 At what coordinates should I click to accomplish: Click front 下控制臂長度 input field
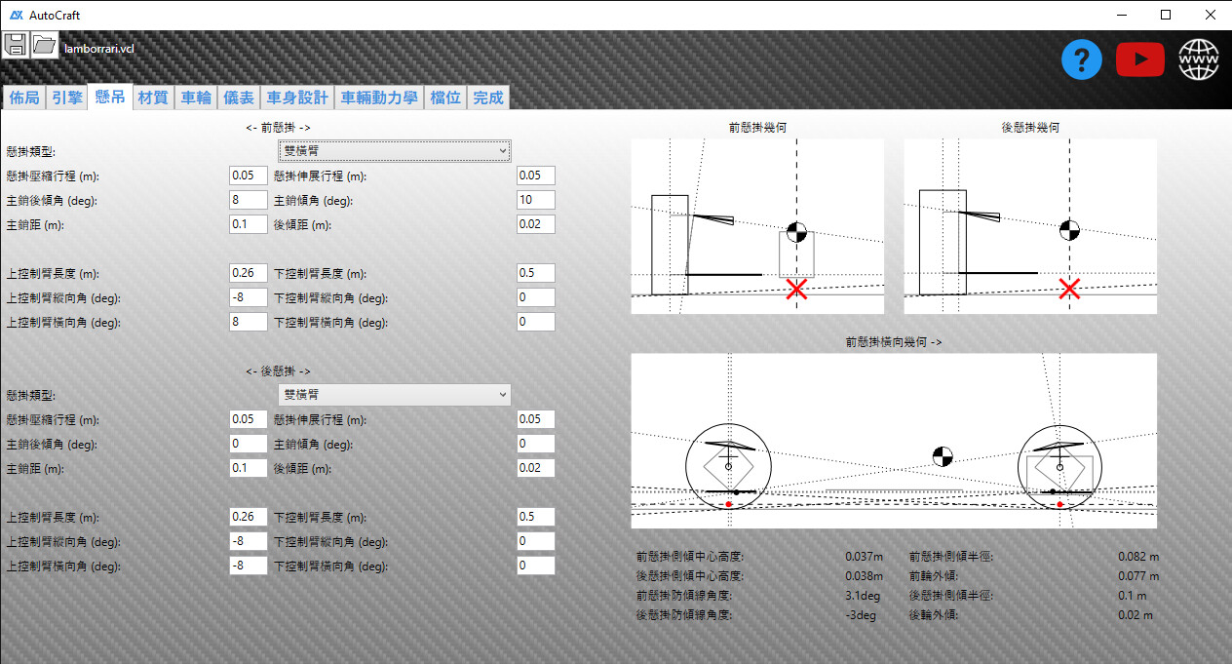click(x=535, y=273)
